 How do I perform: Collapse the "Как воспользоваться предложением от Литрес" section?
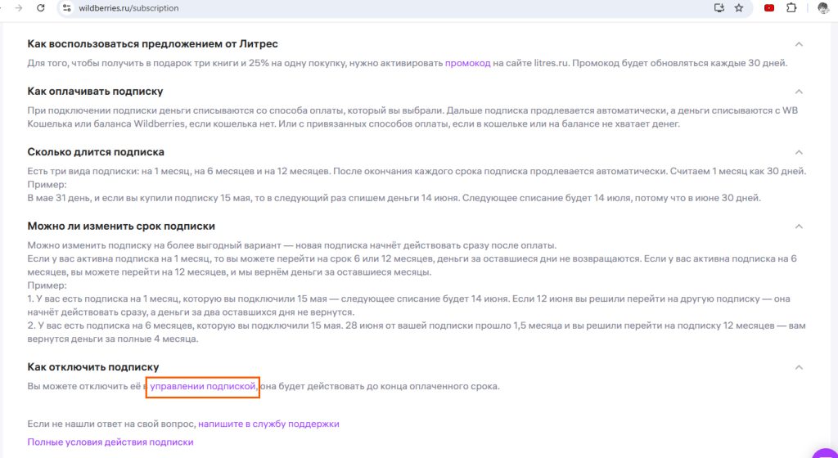799,44
